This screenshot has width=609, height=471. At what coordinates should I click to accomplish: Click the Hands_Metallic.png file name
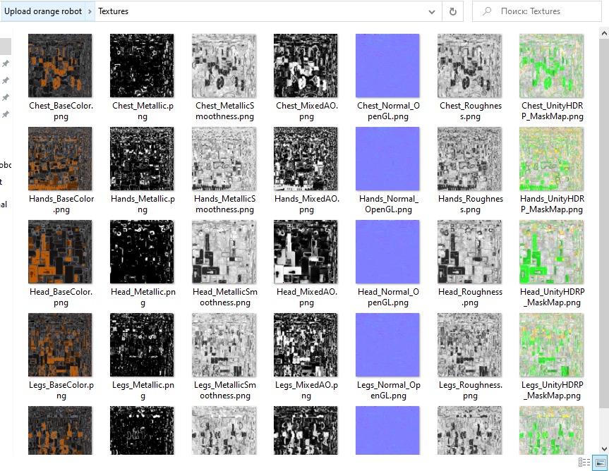click(143, 204)
